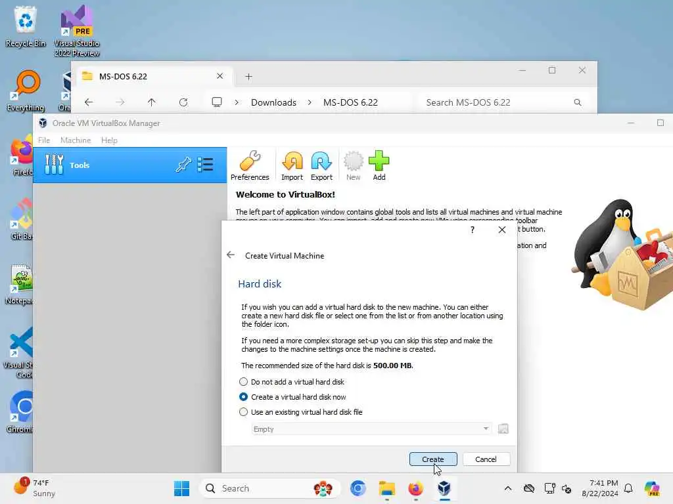Open Visual Studio 2022 Preview desktop icon
The width and height of the screenshot is (673, 504).
[77, 31]
